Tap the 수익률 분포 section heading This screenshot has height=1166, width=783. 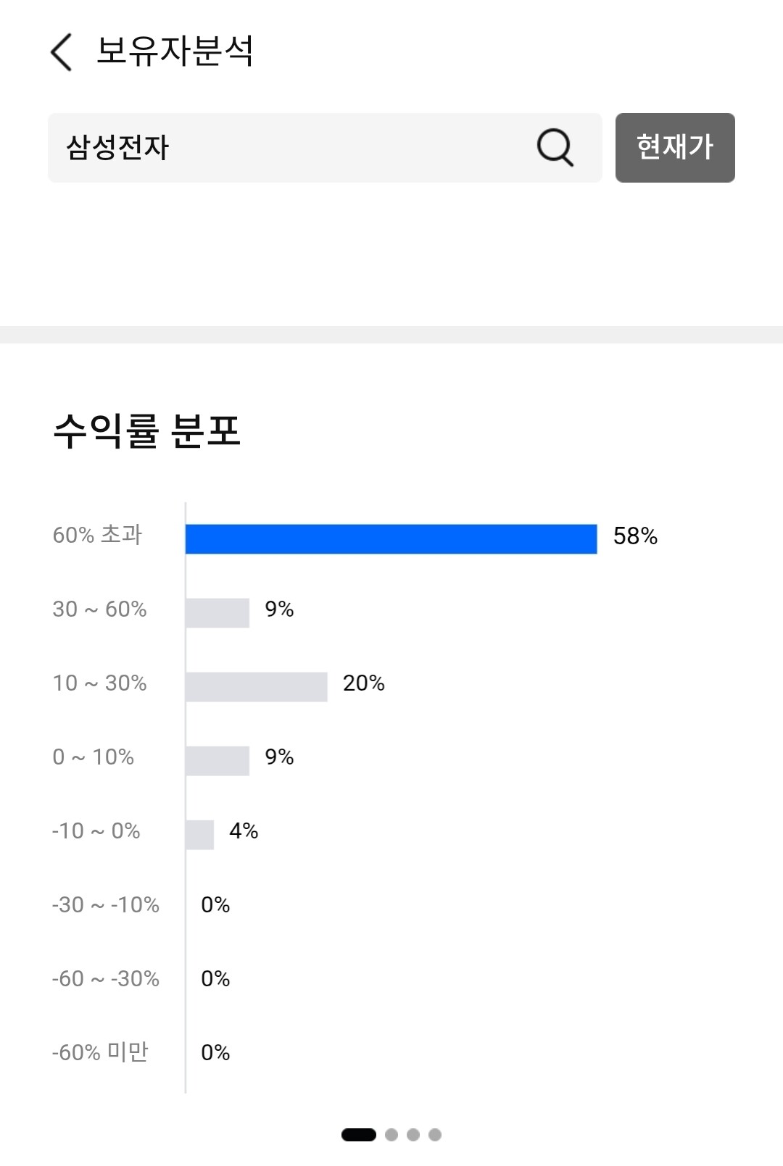click(146, 431)
